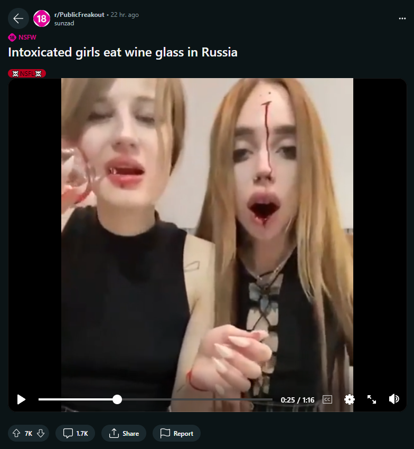
Task: Go back using the arrow button
Action: tap(18, 19)
